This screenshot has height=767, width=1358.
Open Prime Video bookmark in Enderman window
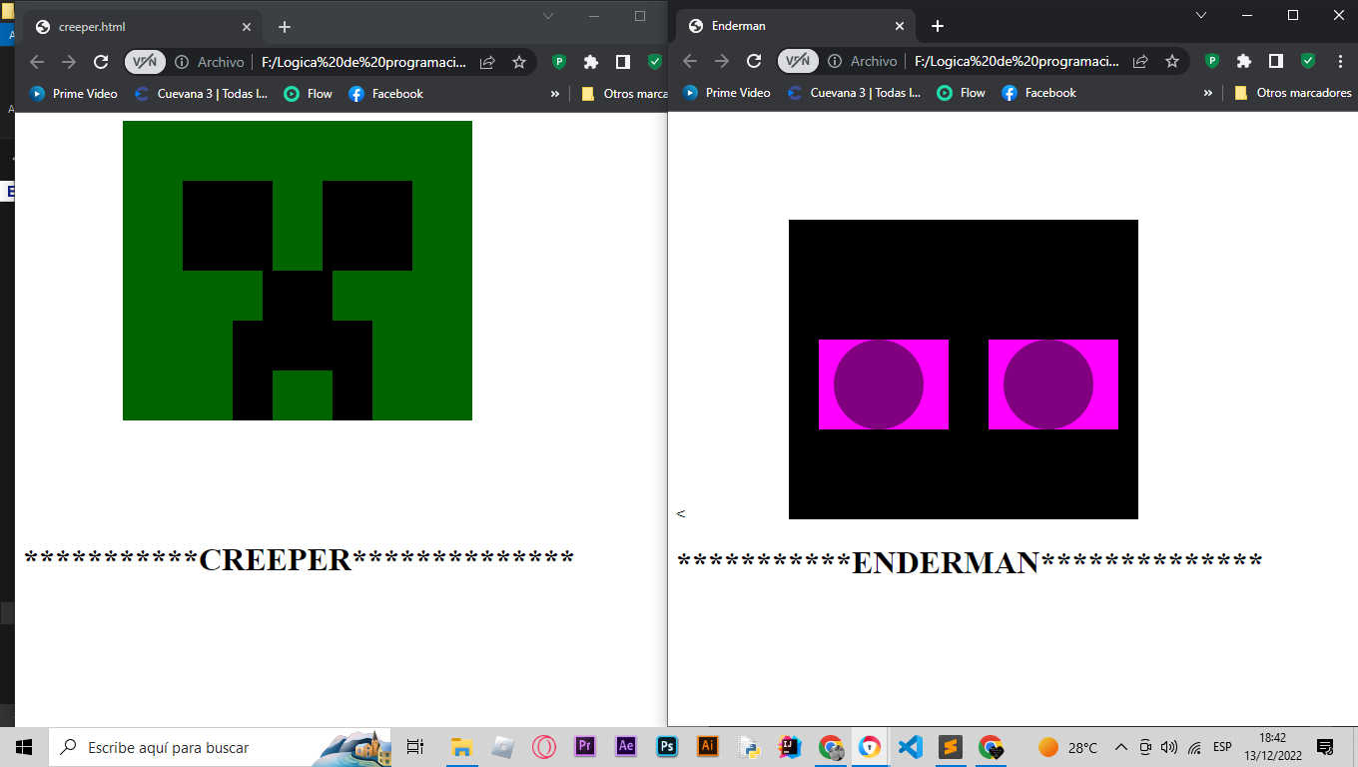coord(727,93)
